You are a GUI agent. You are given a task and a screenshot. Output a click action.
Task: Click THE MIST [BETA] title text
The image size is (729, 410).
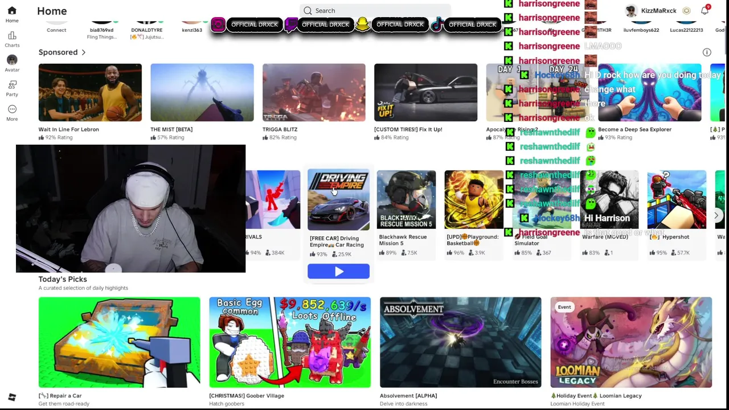tap(171, 129)
